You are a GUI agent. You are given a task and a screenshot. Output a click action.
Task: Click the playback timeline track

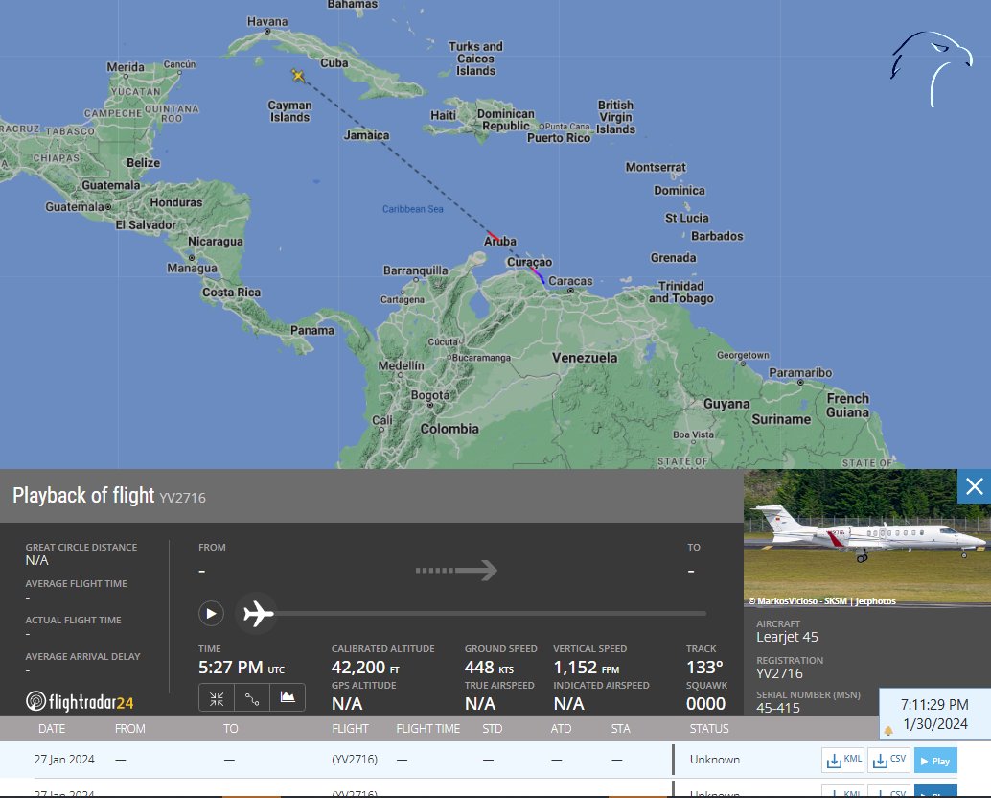tap(490, 613)
